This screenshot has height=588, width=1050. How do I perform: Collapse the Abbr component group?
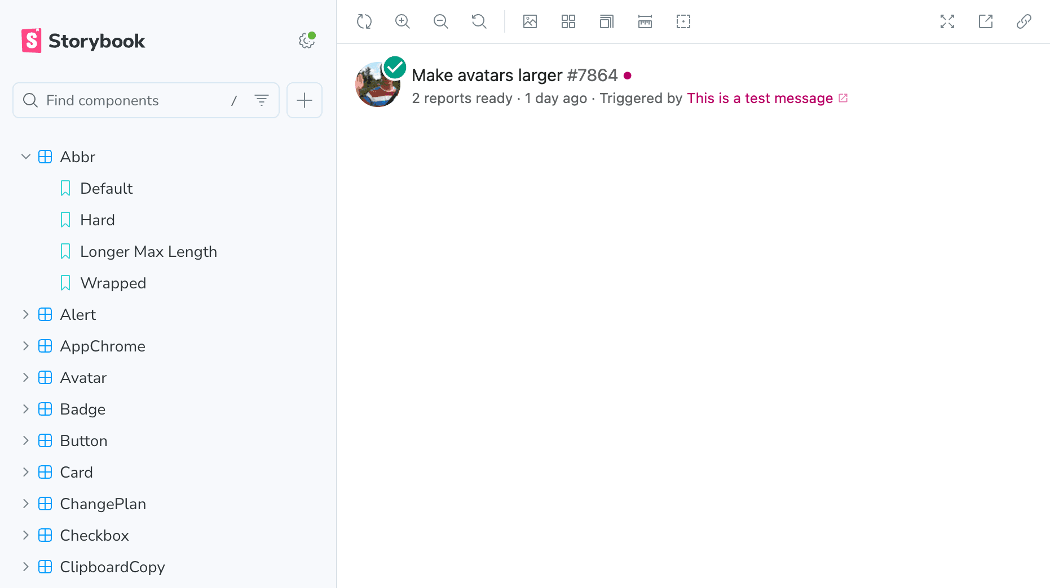26,157
